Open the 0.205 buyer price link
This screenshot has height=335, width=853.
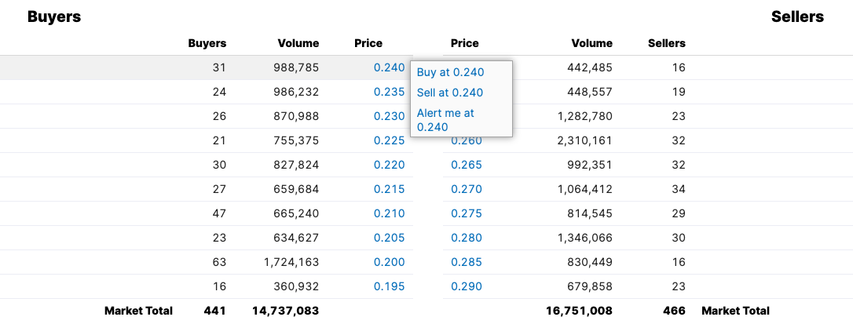click(389, 238)
